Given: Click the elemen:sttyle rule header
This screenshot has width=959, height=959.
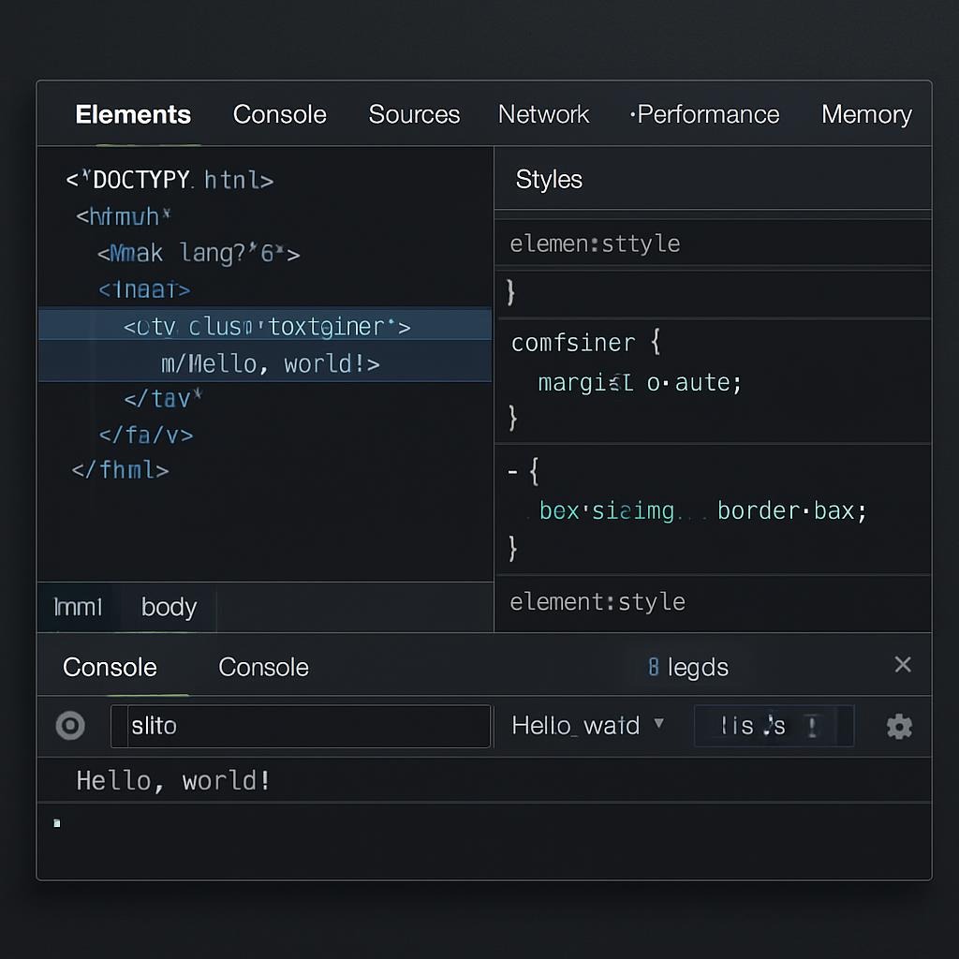Looking at the screenshot, I should (595, 243).
